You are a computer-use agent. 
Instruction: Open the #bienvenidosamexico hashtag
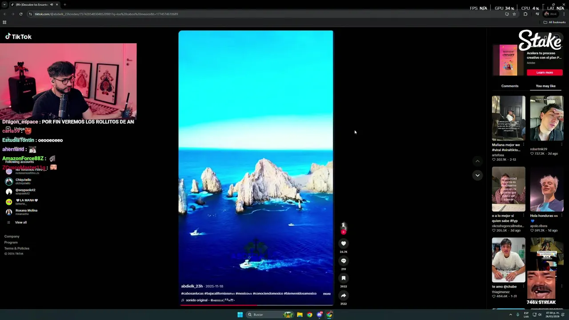pyautogui.click(x=300, y=294)
